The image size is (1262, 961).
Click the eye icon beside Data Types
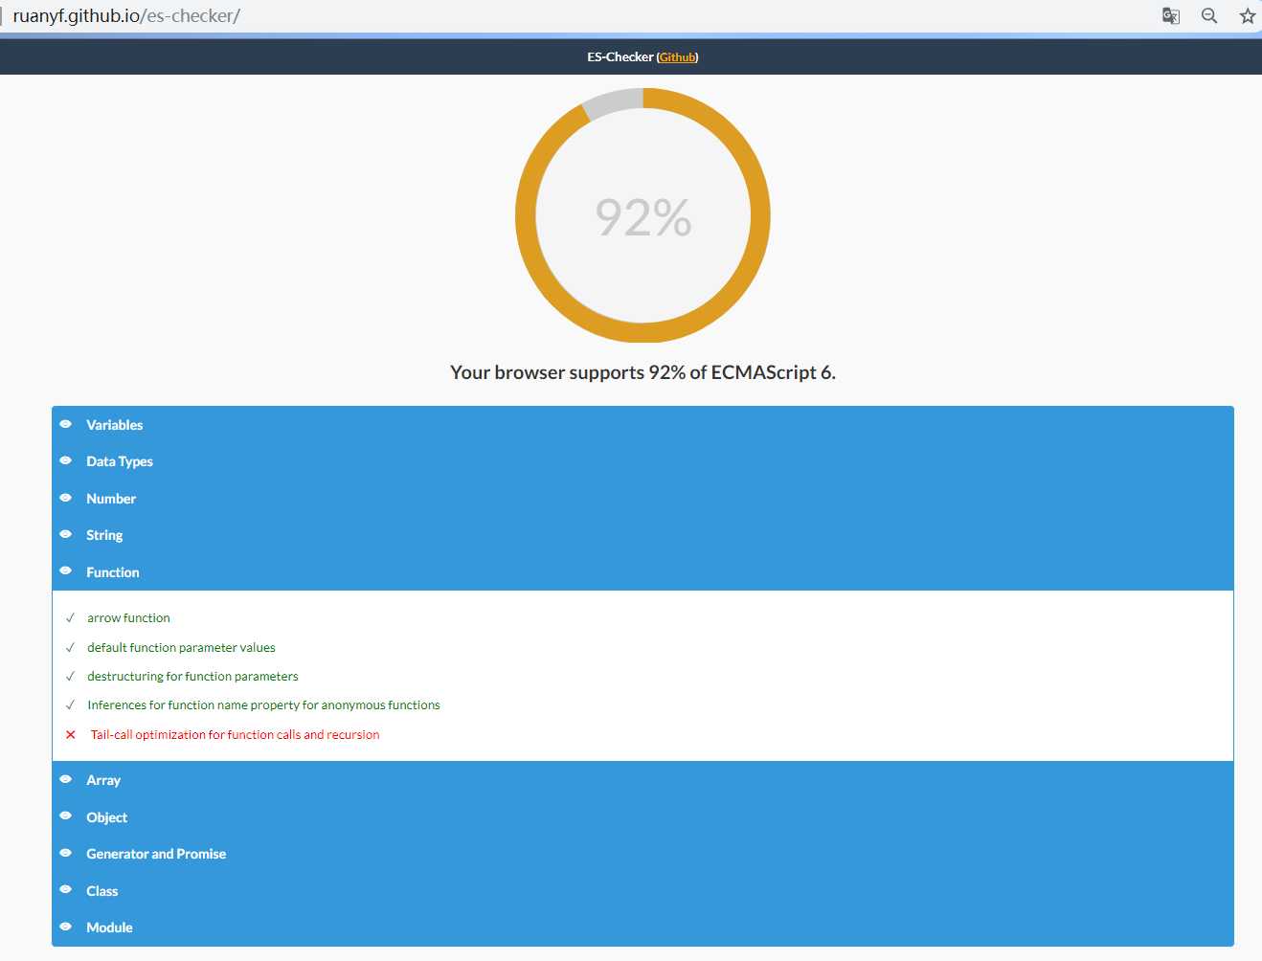pyautogui.click(x=66, y=460)
